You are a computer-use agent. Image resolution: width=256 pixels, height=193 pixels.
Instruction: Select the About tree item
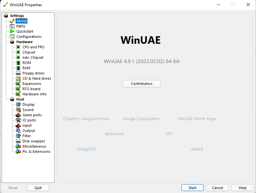(x=21, y=21)
